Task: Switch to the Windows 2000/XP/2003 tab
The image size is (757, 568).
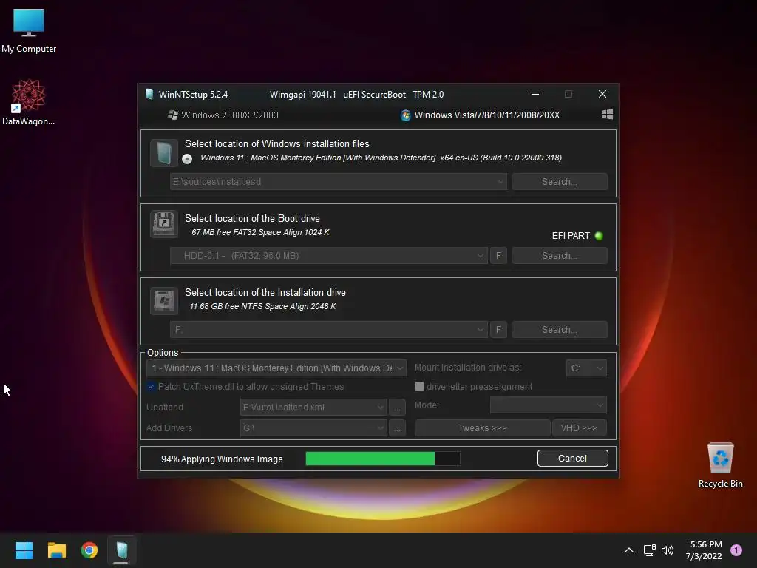Action: pos(223,115)
